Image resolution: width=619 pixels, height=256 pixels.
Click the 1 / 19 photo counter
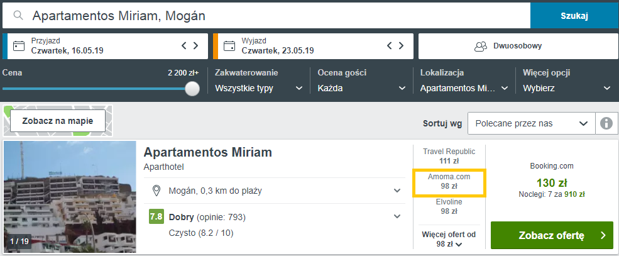19,241
